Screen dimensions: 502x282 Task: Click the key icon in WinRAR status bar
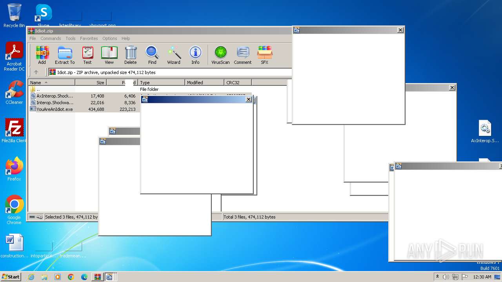pos(40,217)
